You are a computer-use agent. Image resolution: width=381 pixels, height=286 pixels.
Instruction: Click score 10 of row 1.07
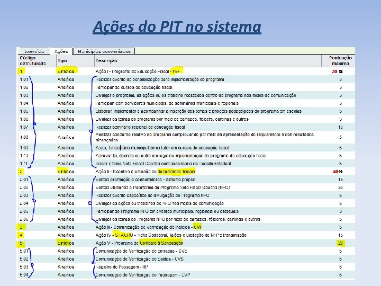340,127
